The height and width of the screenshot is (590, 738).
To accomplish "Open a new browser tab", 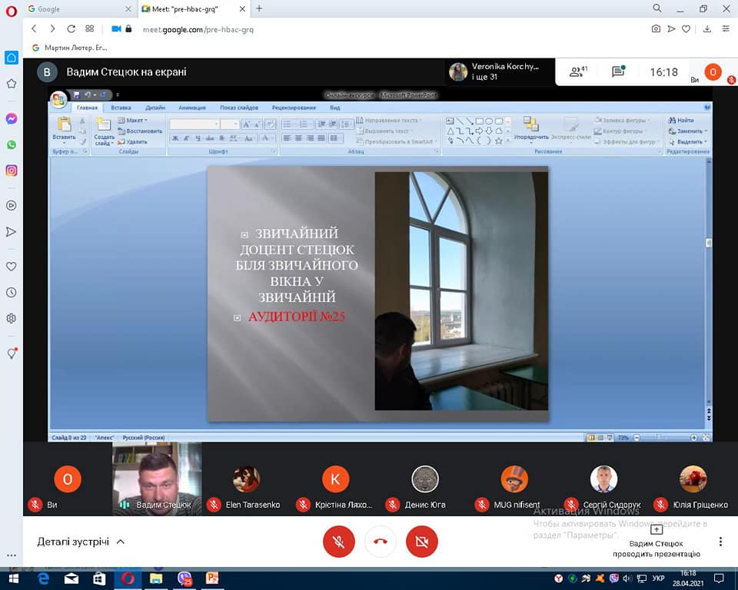I will click(259, 8).
